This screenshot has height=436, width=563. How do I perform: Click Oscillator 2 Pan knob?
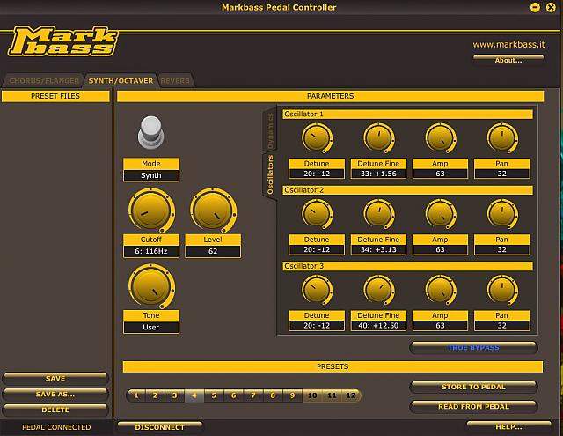pyautogui.click(x=502, y=214)
